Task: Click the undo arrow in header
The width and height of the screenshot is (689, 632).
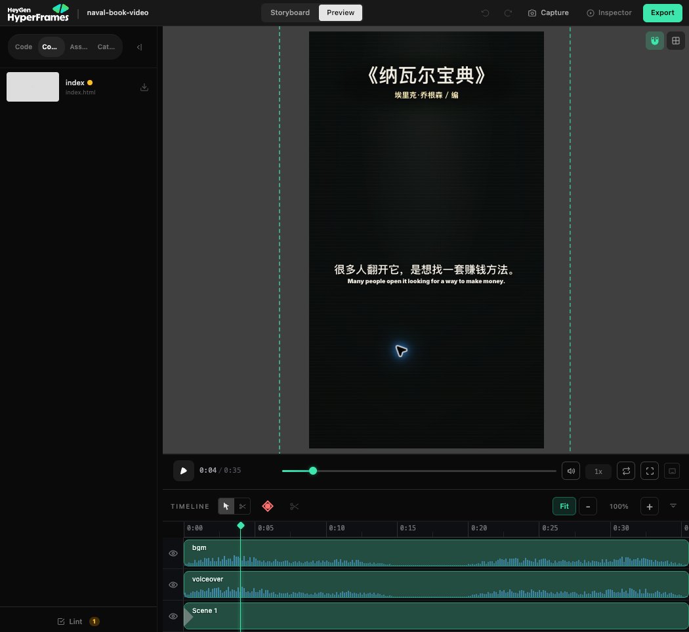Action: pyautogui.click(x=485, y=12)
